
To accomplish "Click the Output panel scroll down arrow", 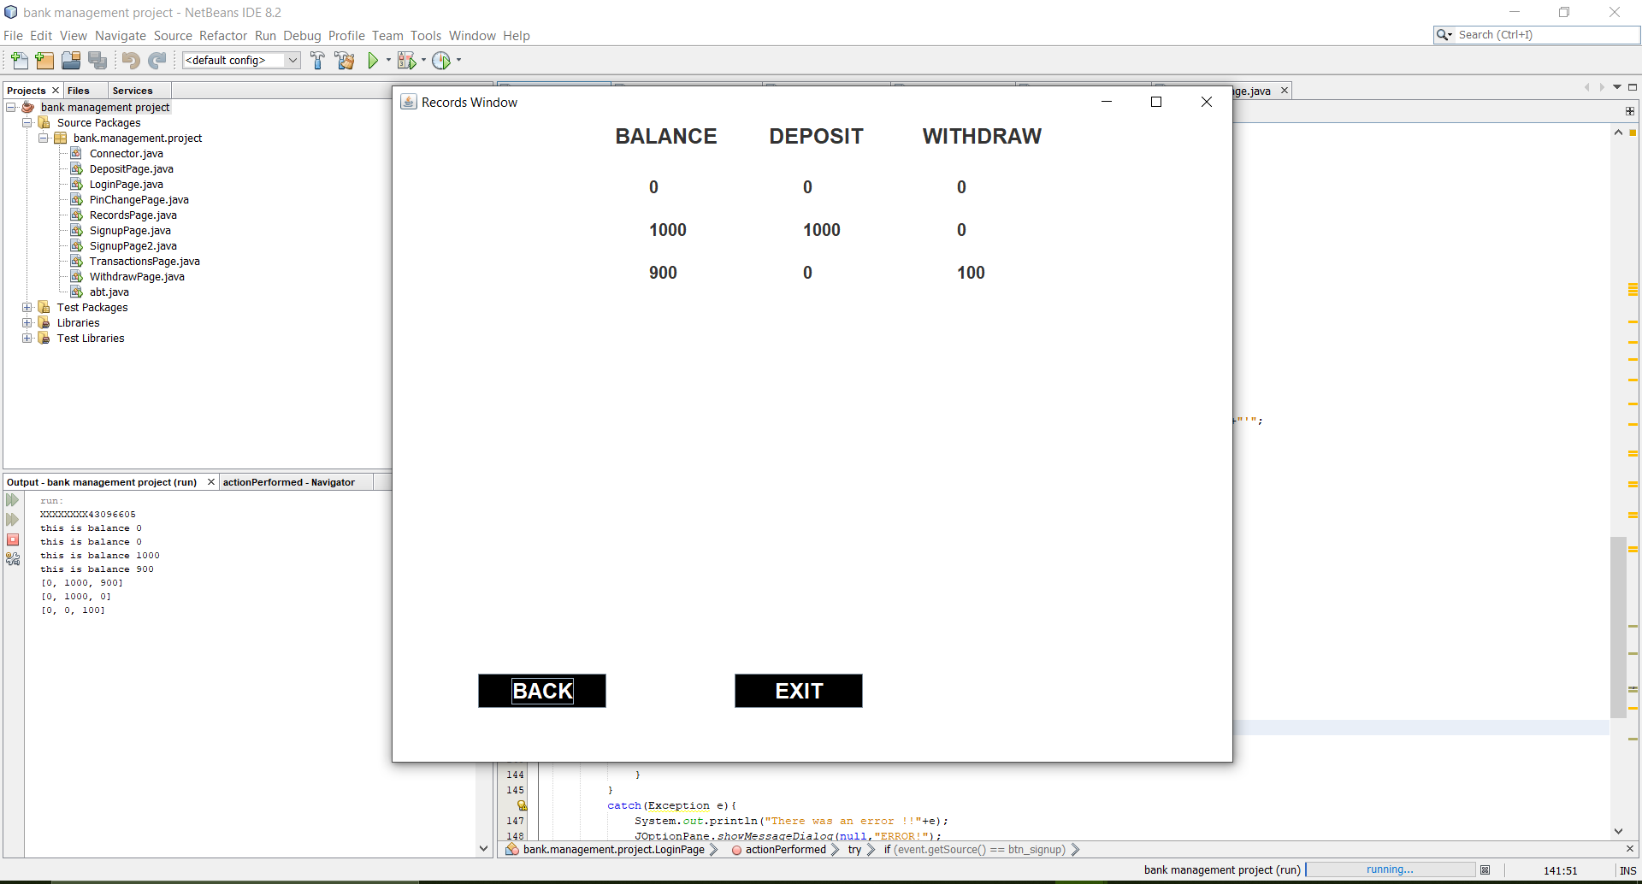I will [483, 849].
